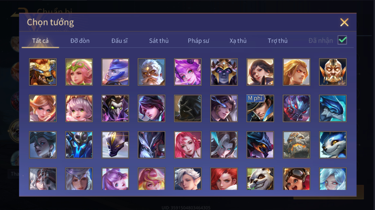The image size is (375, 210).
Task: Choose the hero labeled M phí
Action: pos(260,109)
